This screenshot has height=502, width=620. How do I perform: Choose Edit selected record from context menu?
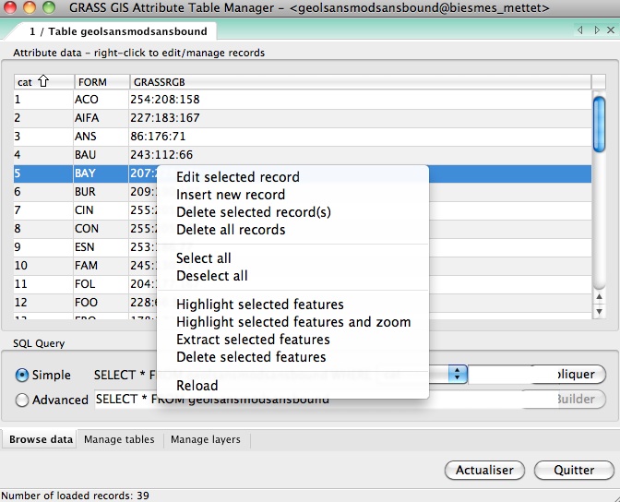pos(237,177)
